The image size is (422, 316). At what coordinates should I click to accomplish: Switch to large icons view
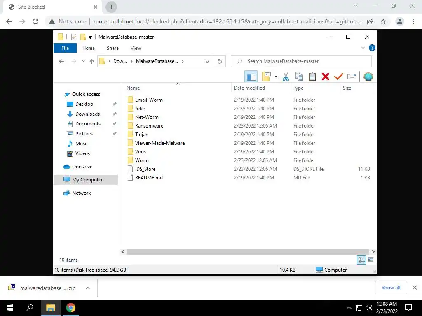point(370,260)
